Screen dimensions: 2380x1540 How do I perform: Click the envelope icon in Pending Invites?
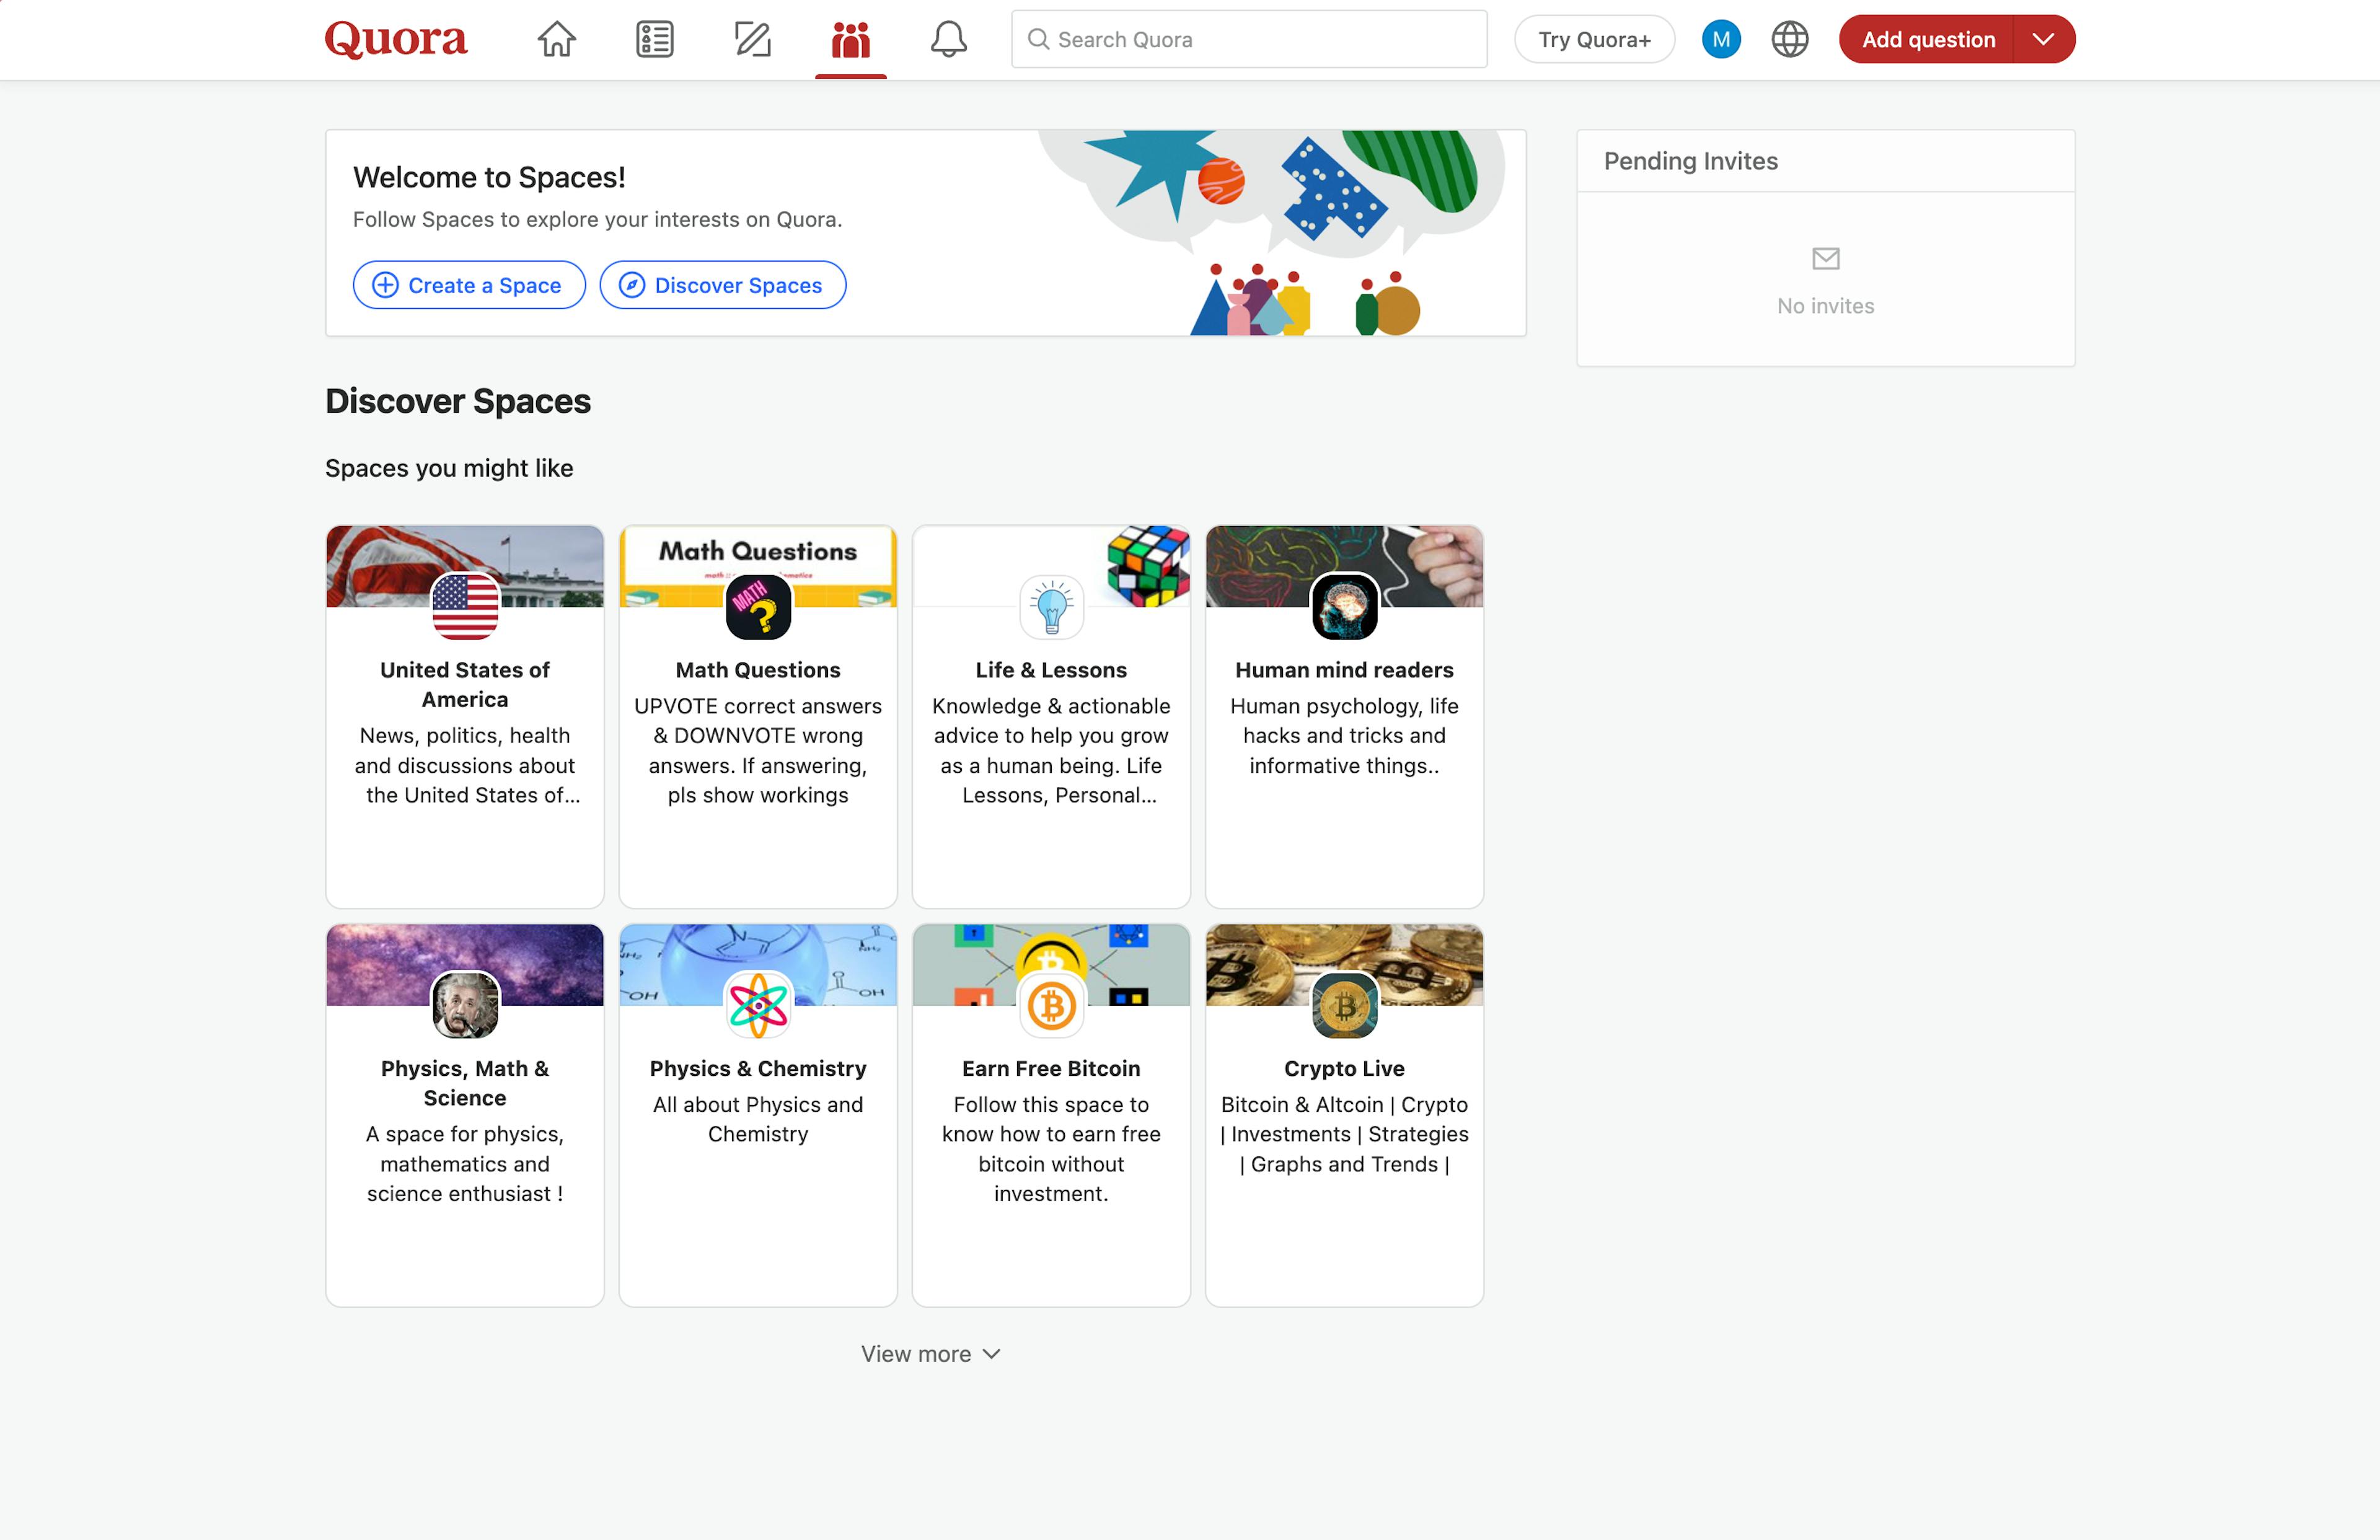click(1825, 259)
